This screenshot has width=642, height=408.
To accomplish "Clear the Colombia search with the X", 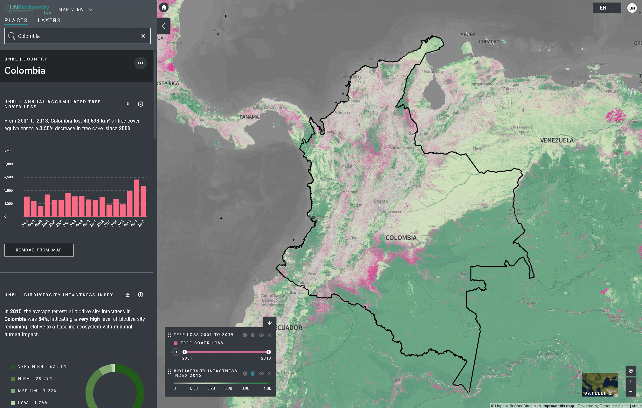I will 143,36.
